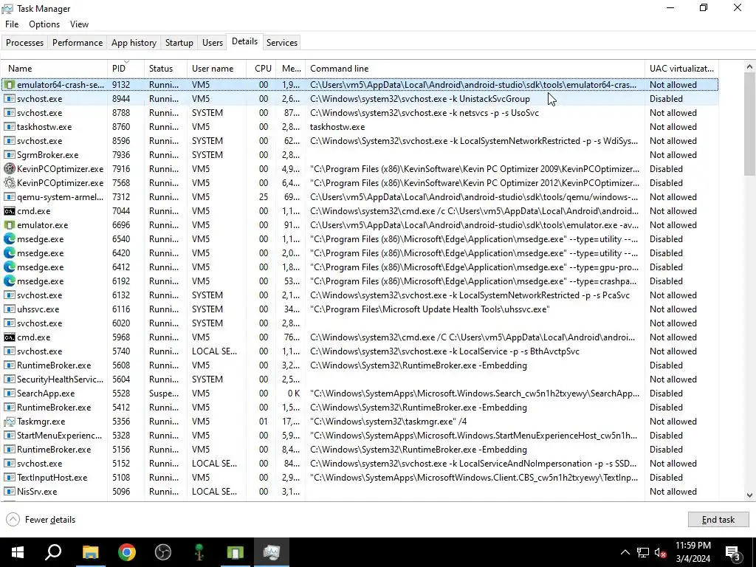The image size is (756, 567).
Task: Click the msedge.exe icon with PID 6420
Action: (x=9, y=253)
